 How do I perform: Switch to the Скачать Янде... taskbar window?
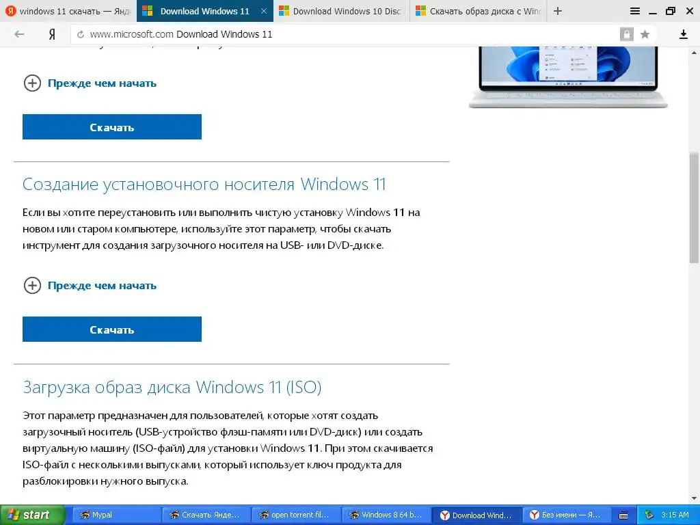(206, 515)
